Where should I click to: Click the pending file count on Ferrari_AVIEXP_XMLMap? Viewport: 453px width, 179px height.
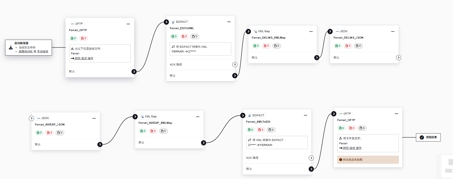164,131
